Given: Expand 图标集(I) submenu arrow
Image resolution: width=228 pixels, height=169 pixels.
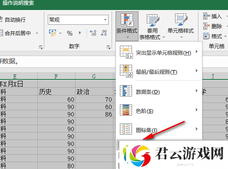Looking at the screenshot, I should click(197, 129).
